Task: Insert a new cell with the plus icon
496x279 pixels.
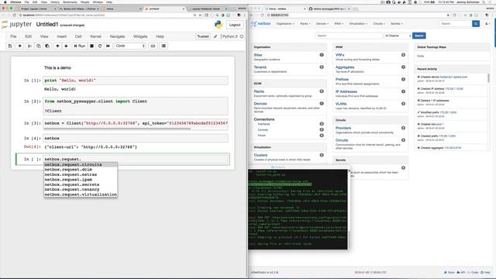Action: pos(19,46)
